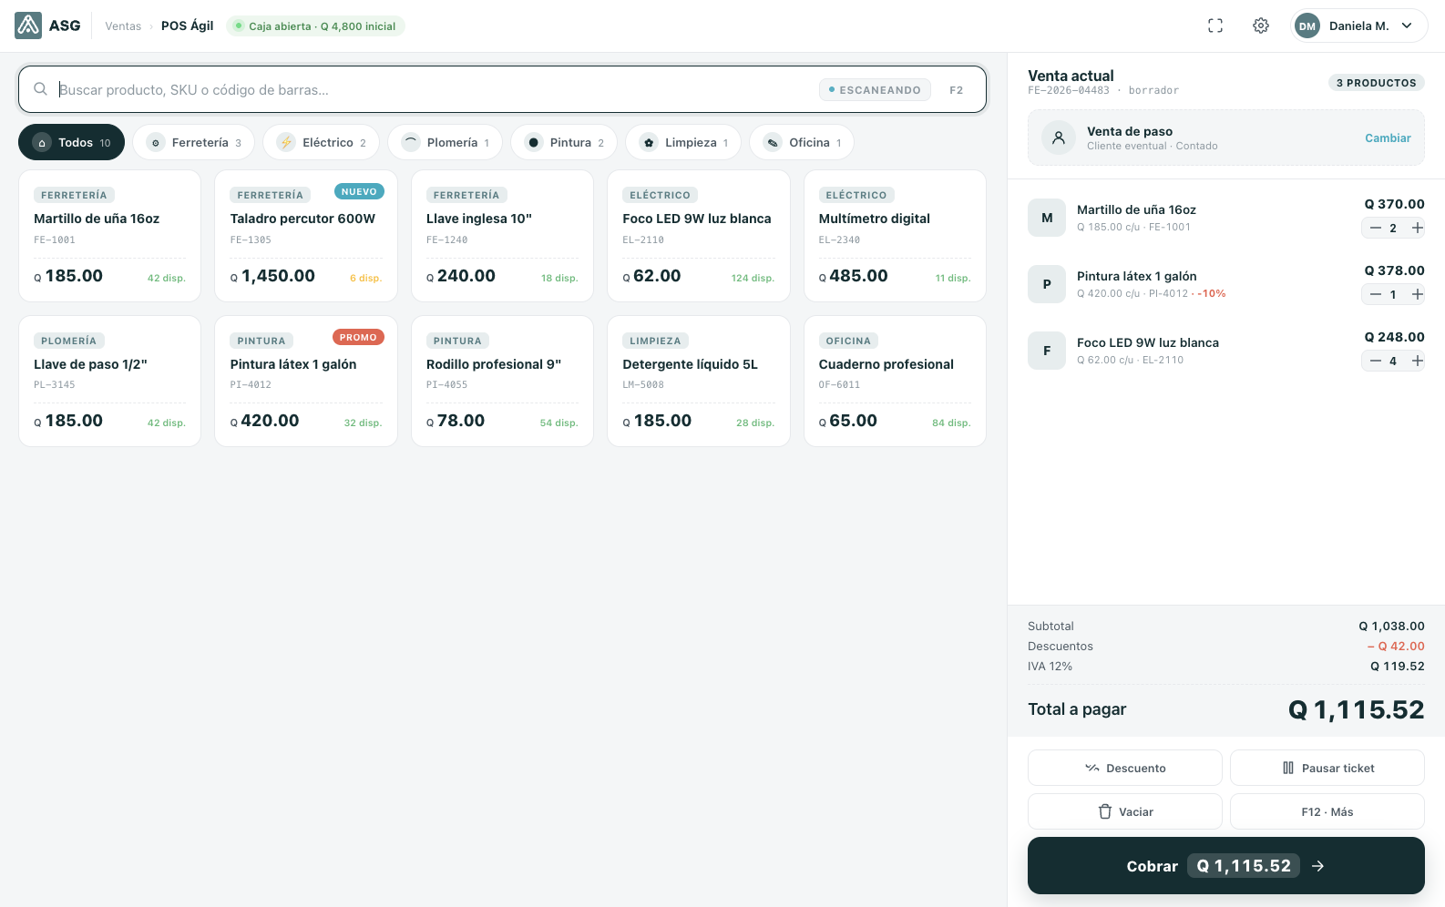The width and height of the screenshot is (1445, 907).
Task: Click the Ferretería gear icon
Action: click(x=156, y=142)
